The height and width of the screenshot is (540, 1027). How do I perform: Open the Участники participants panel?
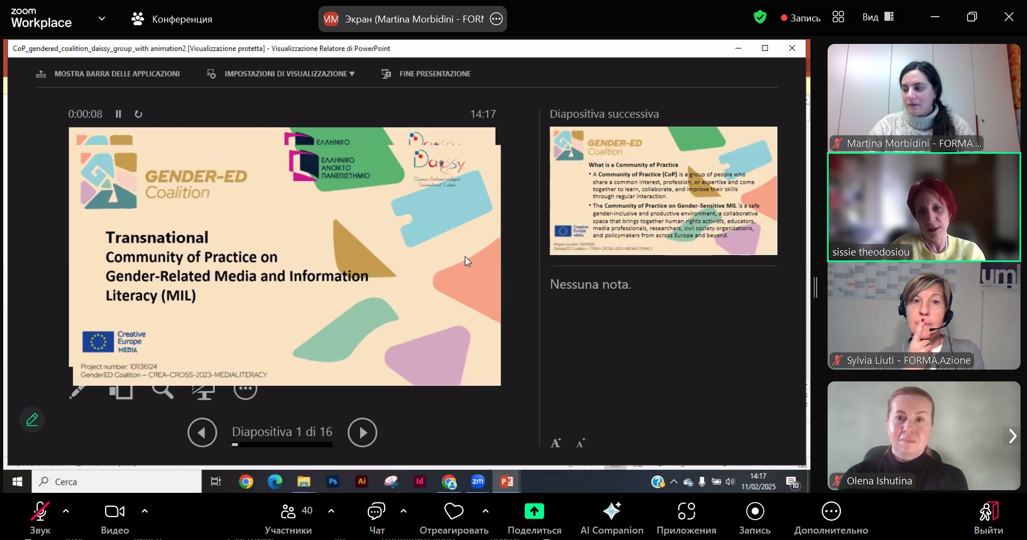pyautogui.click(x=288, y=519)
